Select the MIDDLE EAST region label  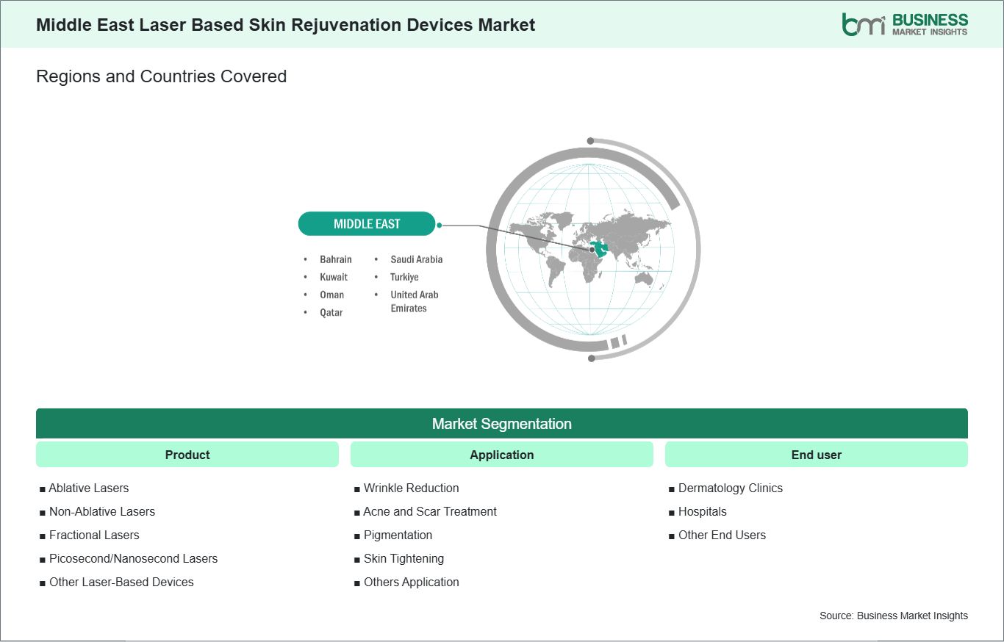pos(367,224)
